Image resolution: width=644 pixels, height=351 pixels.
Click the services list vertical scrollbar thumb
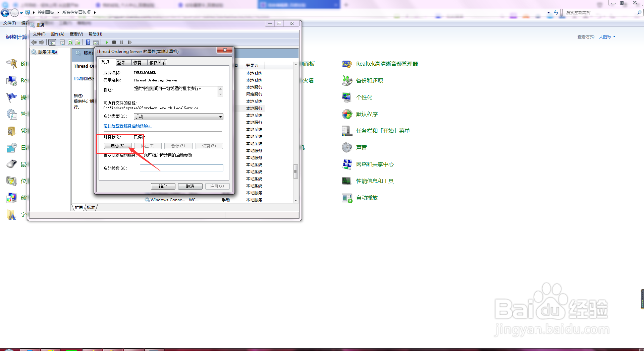296,171
